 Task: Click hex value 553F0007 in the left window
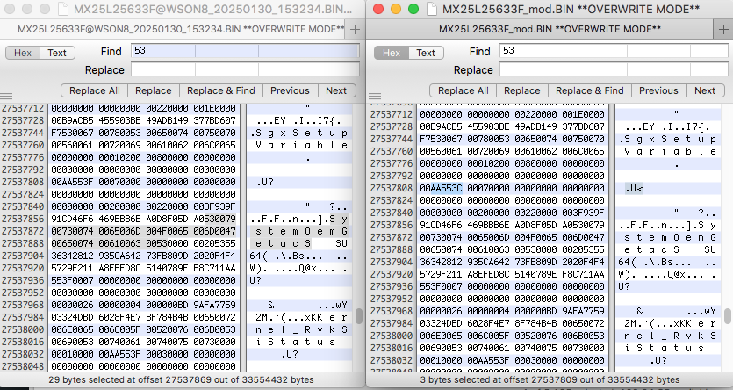[x=72, y=280]
